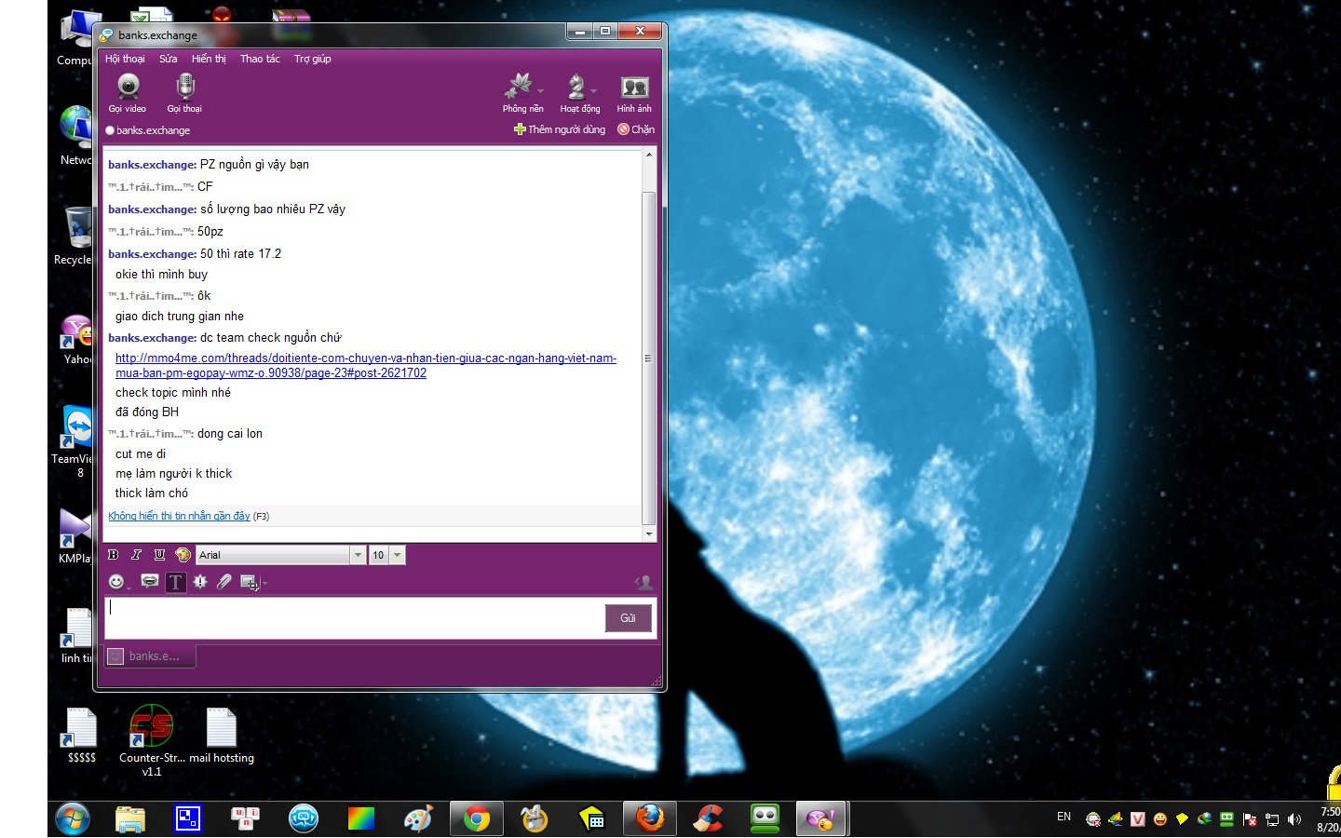Click the screen capture icon
The width and height of the screenshot is (1341, 838).
249,582
